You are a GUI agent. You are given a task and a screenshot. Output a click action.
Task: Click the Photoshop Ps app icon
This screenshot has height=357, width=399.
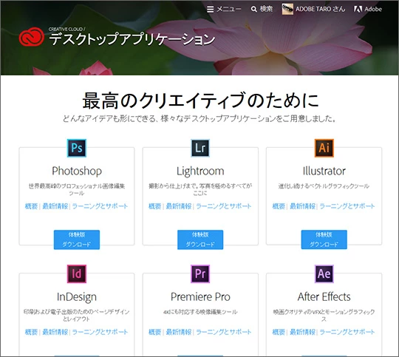[77, 148]
